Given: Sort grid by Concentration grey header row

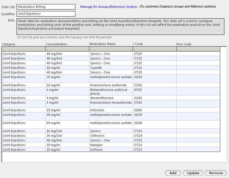Looking at the screenshot, I should tap(67, 49).
